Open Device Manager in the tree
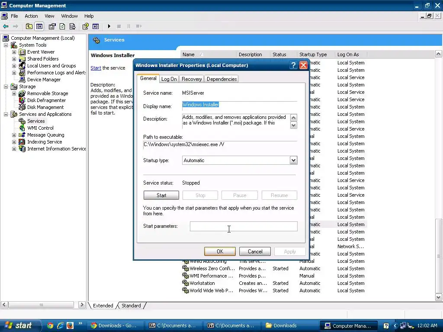Image resolution: width=443 pixels, height=332 pixels. point(44,80)
